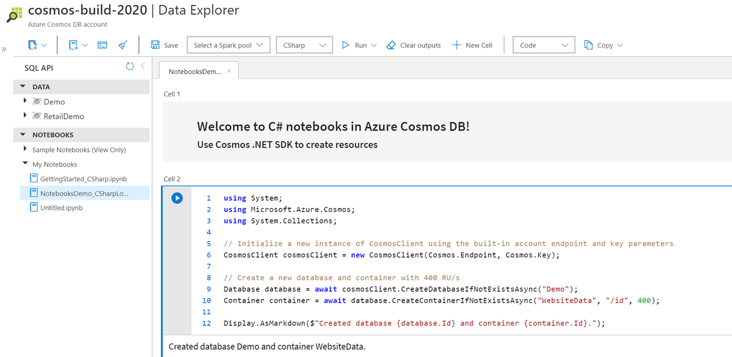Click the New Notebook icon
The height and width of the screenshot is (357, 732).
pos(73,45)
